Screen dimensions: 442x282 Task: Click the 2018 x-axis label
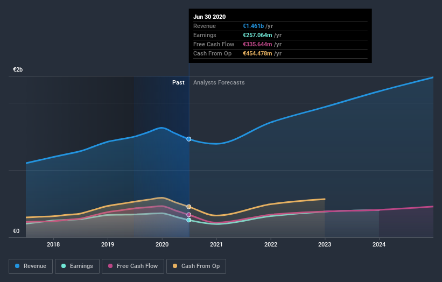[x=53, y=244]
